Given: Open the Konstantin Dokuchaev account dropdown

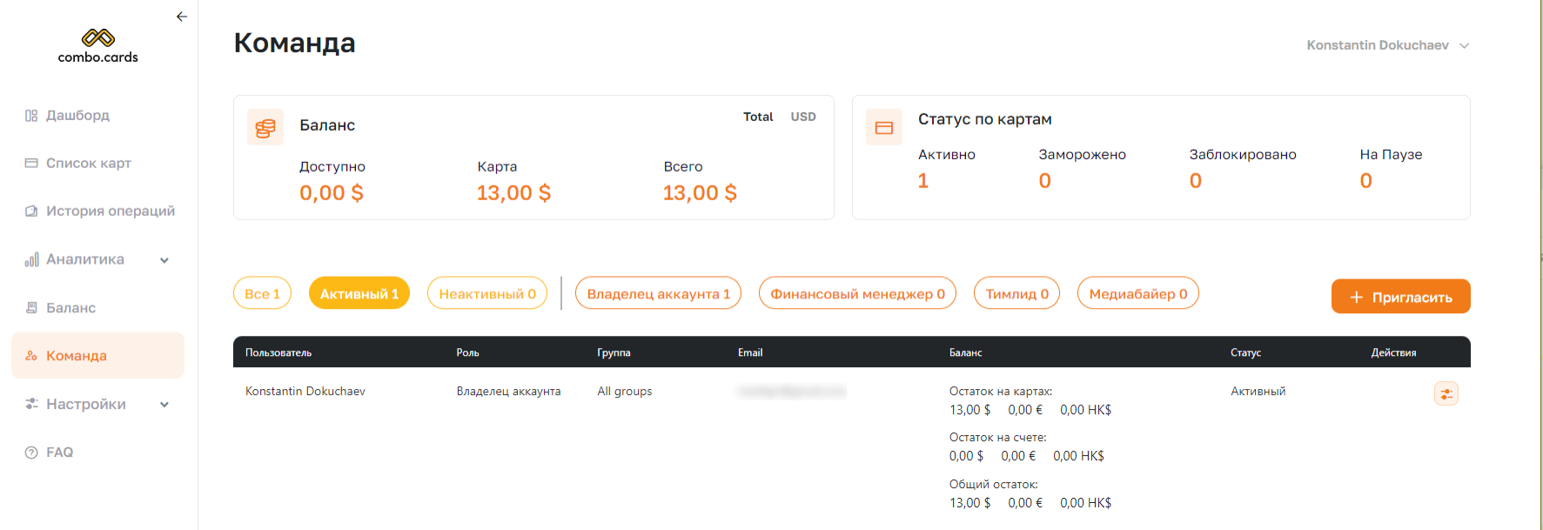Looking at the screenshot, I should [1388, 45].
